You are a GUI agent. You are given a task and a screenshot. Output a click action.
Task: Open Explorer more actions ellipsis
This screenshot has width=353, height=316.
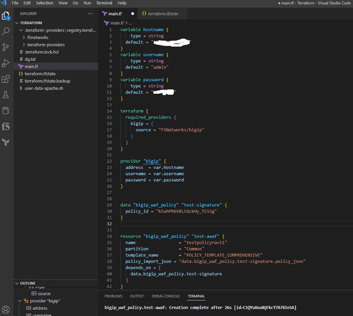coord(90,14)
